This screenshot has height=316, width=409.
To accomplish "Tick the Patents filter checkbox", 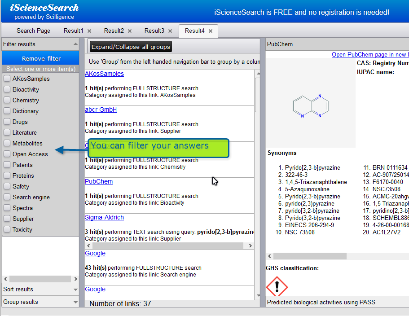I will 7,165.
